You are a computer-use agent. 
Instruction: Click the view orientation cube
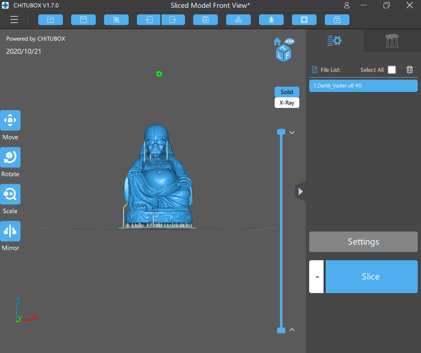pyautogui.click(x=284, y=53)
